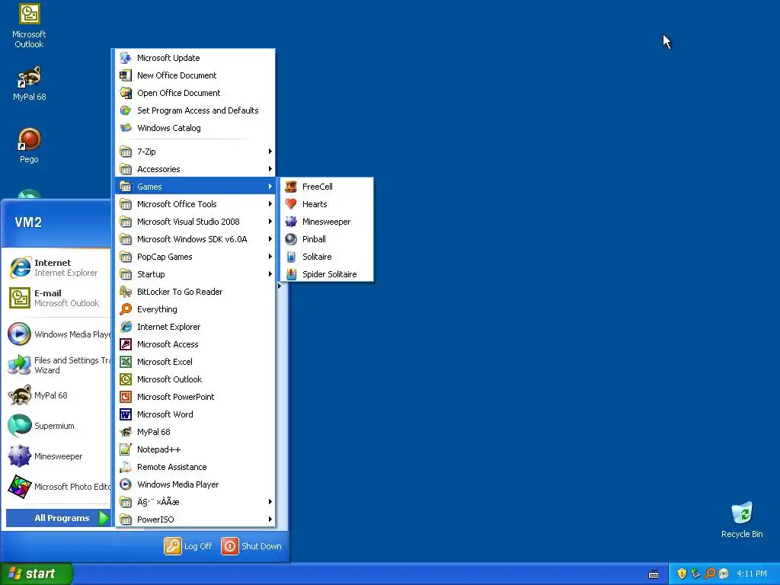Open MyPal 68 in Start menu left pane

coord(58,395)
